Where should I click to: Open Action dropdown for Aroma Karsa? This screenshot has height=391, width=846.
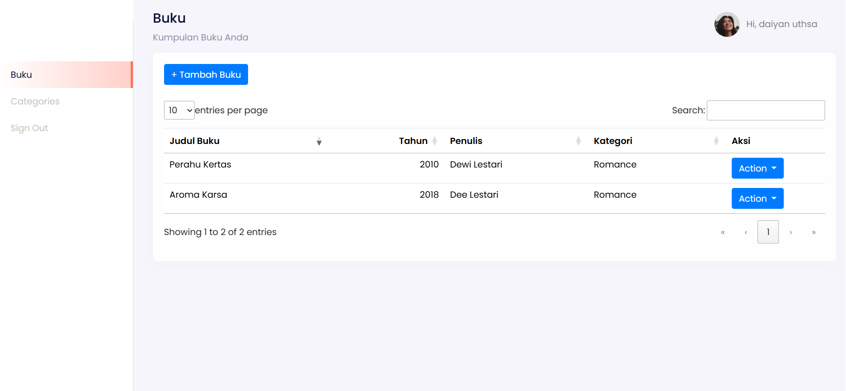[x=757, y=199]
